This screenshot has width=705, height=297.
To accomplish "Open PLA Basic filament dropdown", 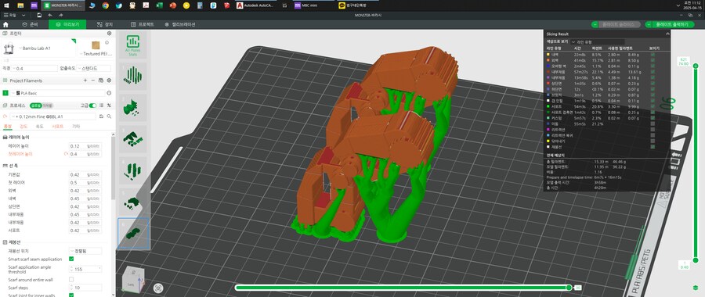I will coord(57,93).
